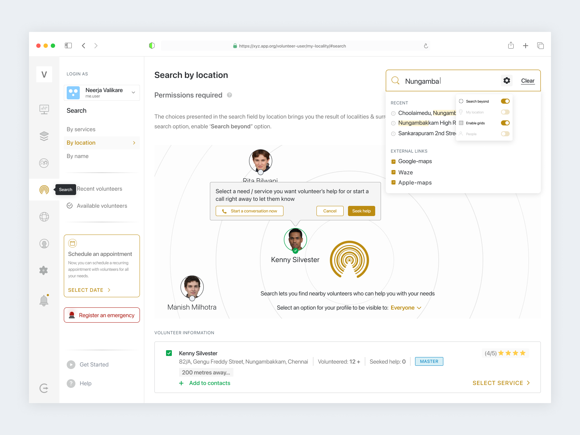Enable the My location toggle
Screen dimensions: 580x435
coord(505,112)
